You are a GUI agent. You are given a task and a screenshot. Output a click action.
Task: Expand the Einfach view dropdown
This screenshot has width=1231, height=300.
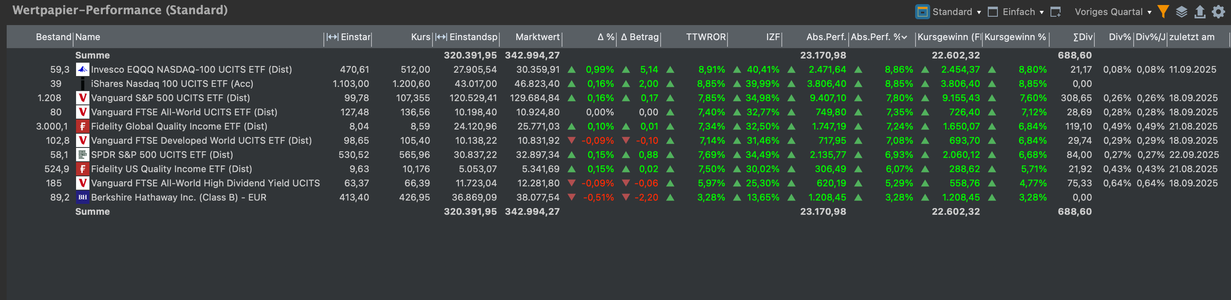coord(1041,13)
